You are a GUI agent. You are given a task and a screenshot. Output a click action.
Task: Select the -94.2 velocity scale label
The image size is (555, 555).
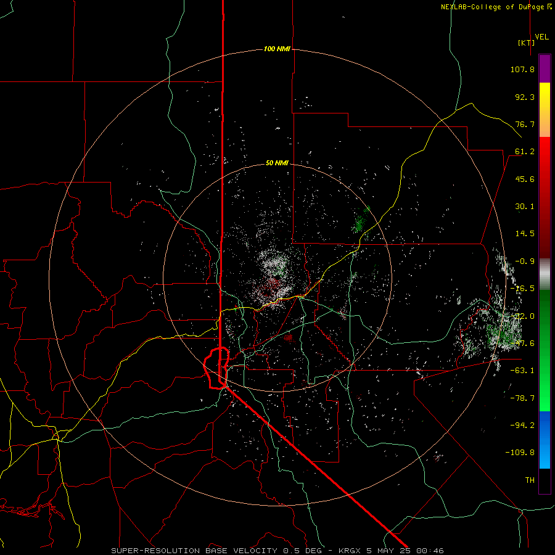tap(522, 425)
